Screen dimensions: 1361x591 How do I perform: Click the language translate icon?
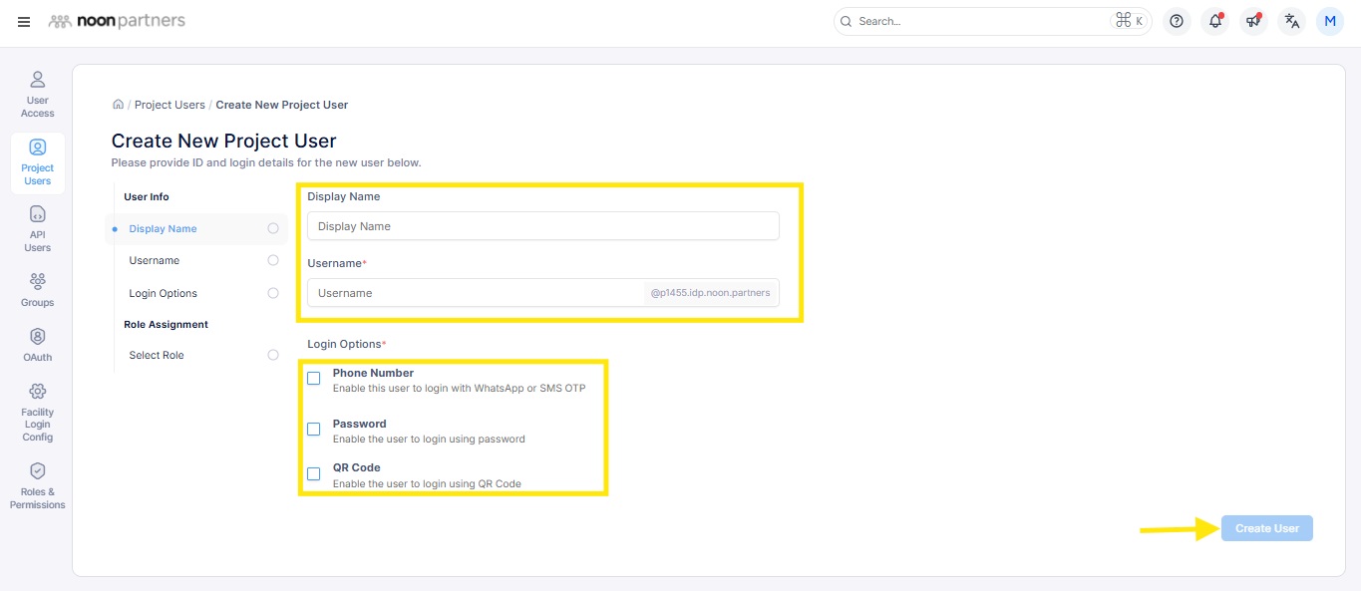1292,21
